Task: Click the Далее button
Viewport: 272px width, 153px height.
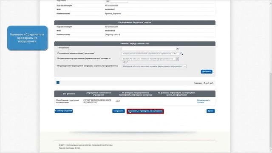Action: 210,111
